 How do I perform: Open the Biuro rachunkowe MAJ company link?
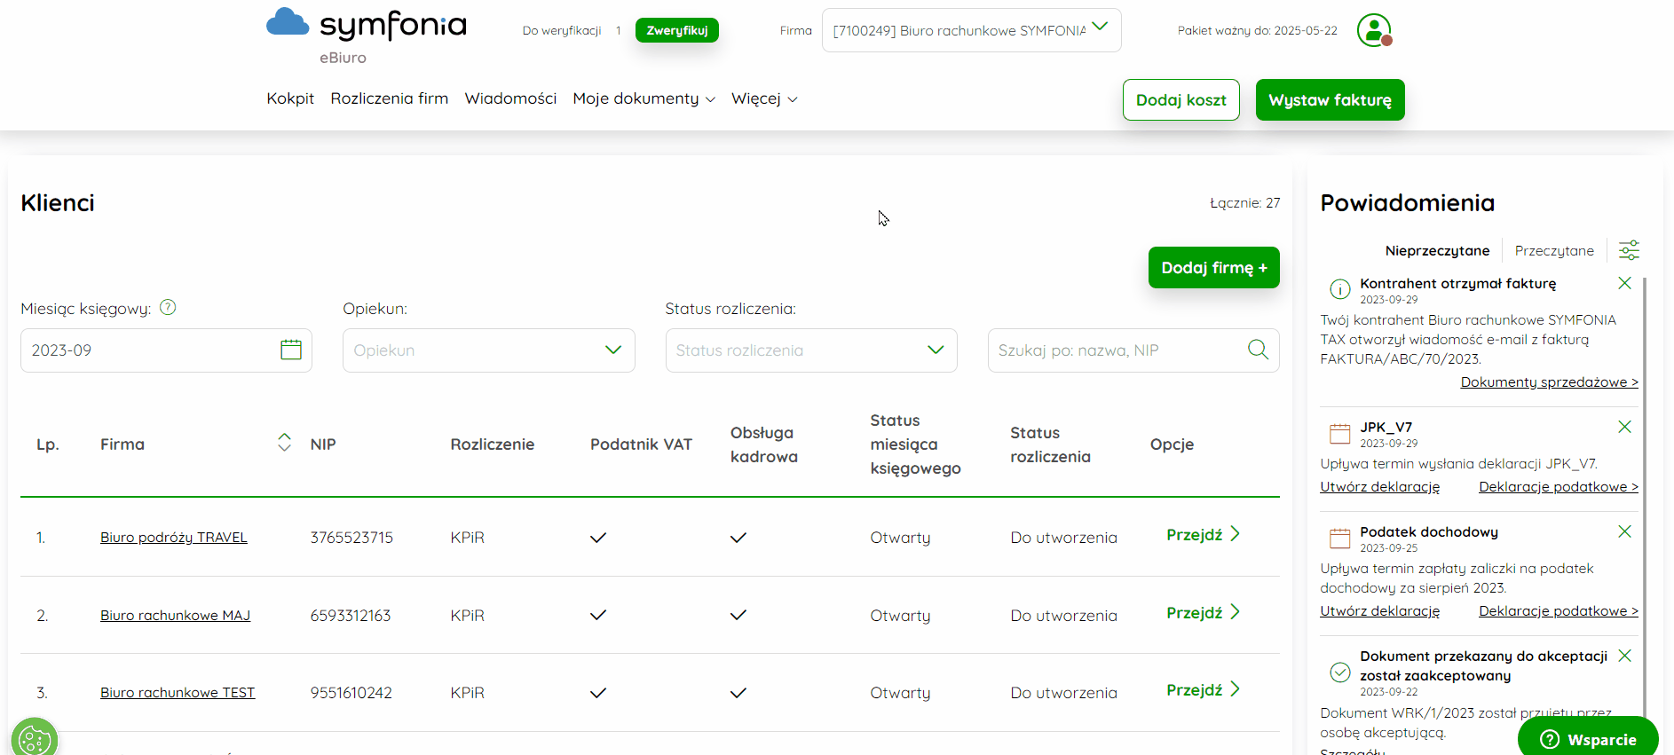click(175, 616)
